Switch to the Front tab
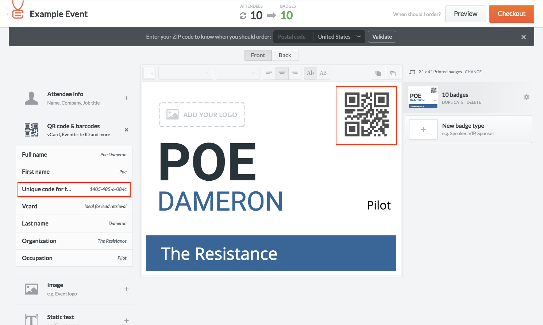This screenshot has width=543, height=325. click(258, 55)
